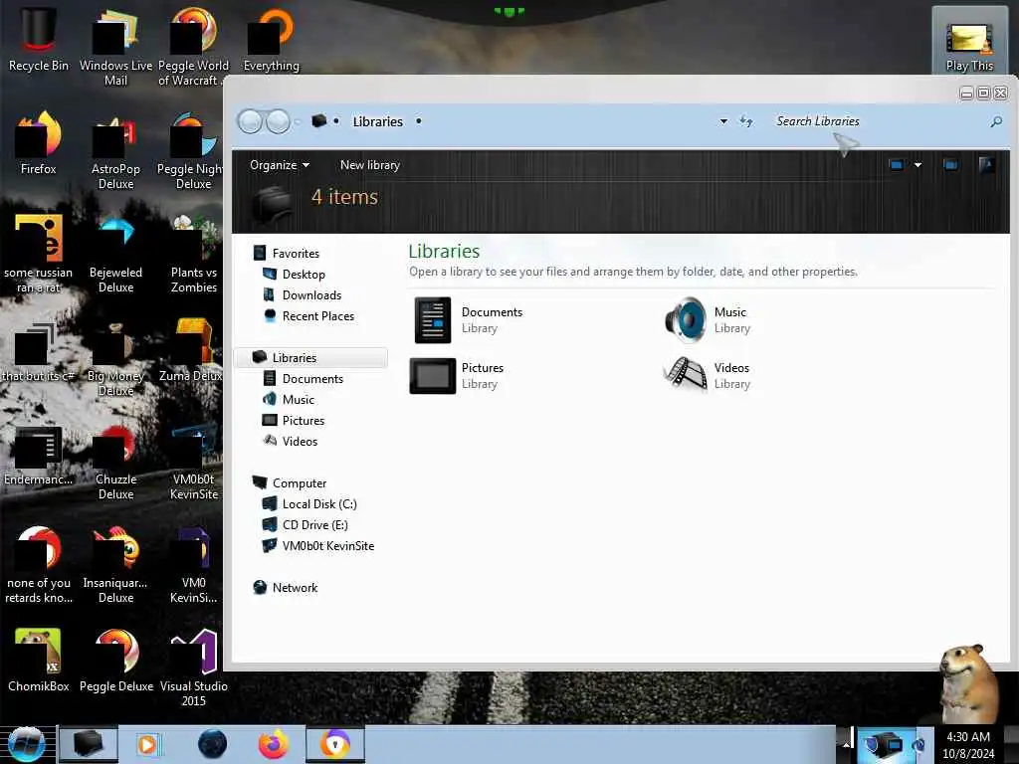Screen dimensions: 1019x764
Task: Click the Libraries breadcrumb in address bar
Action: (x=377, y=121)
